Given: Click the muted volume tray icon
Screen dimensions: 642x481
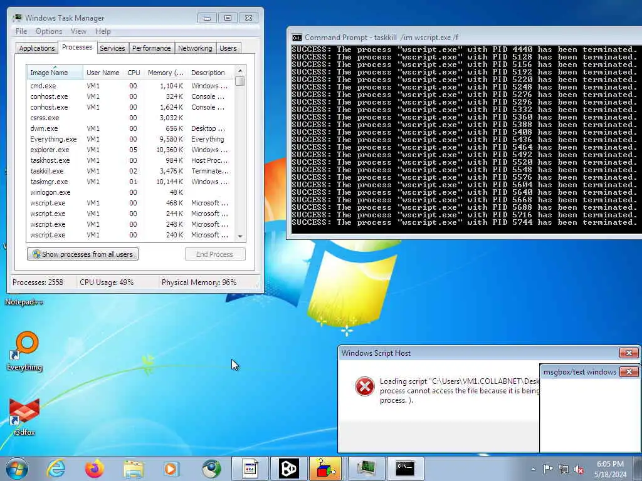Looking at the screenshot, I should 579,469.
